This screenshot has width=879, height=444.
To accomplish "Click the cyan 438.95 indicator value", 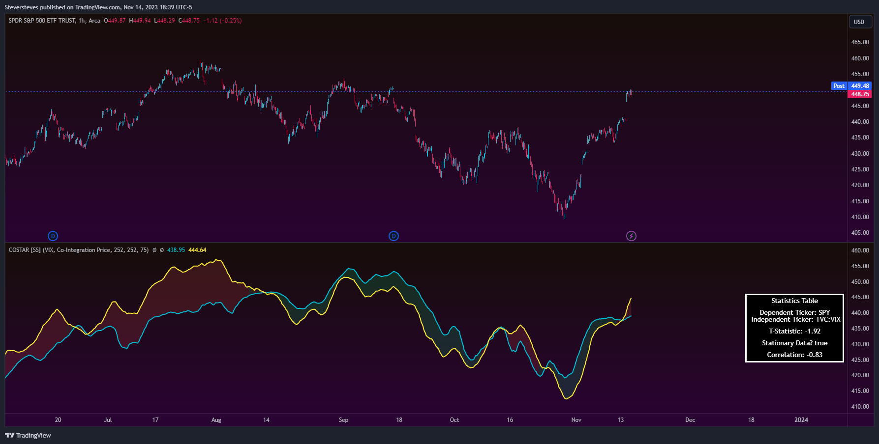I will (x=176, y=250).
